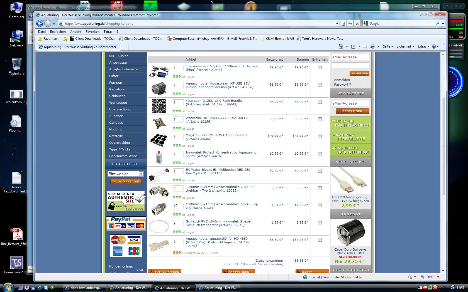This screenshot has width=468, height=292.
Task: Click quantity field of 10/8mm Anschraubtülle Typ 2 G1/4
Action: [178, 206]
